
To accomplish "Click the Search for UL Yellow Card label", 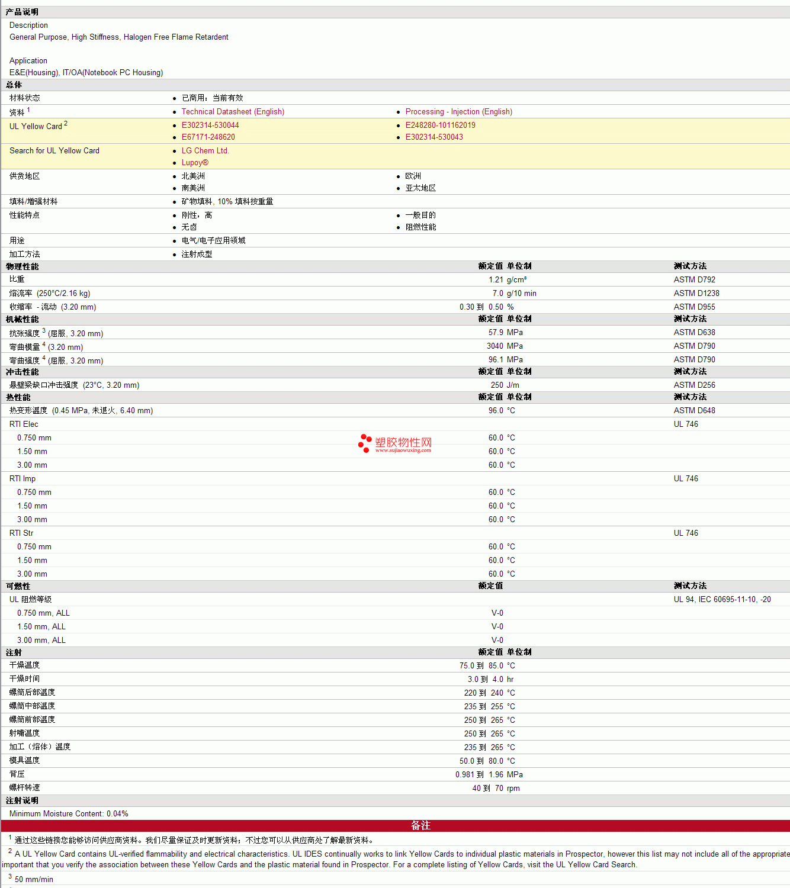I will (x=54, y=150).
